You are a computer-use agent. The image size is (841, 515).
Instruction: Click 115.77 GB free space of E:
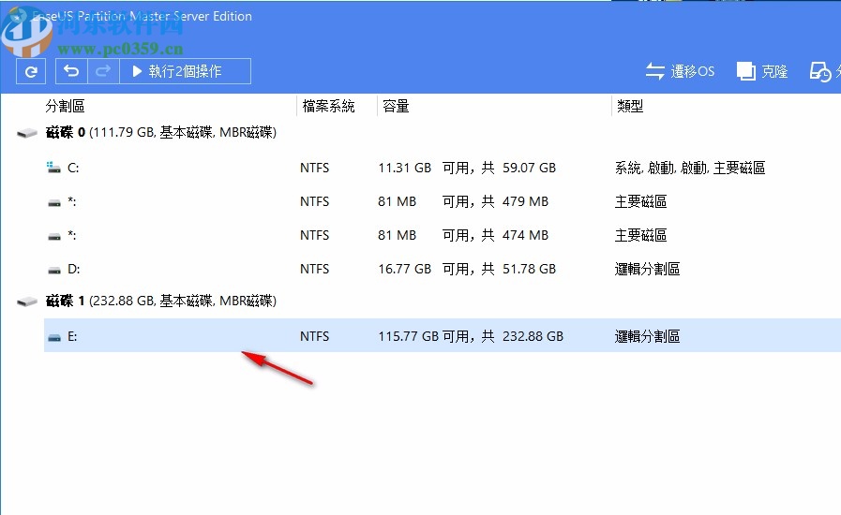tap(408, 336)
